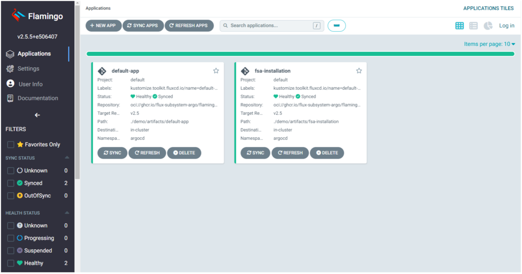Click the yellow Favorites star icon in filters
Screen dimensions: 522x274
(x=20, y=144)
